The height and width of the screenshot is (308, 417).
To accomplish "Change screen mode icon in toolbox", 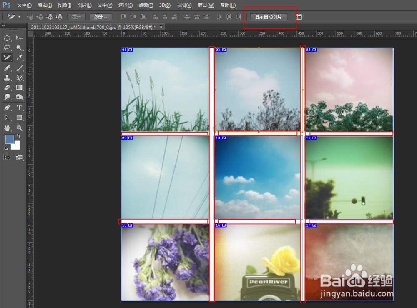I will coord(19,158).
